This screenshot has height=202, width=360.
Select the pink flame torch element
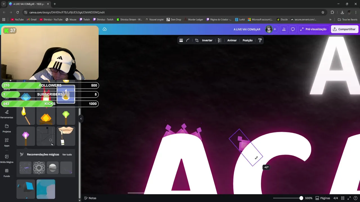click(26, 136)
